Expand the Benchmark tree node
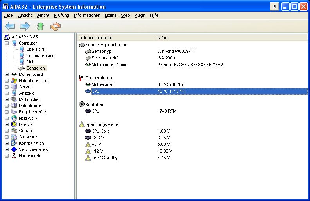Image resolution: width=310 pixels, height=201 pixels. pos(7,156)
